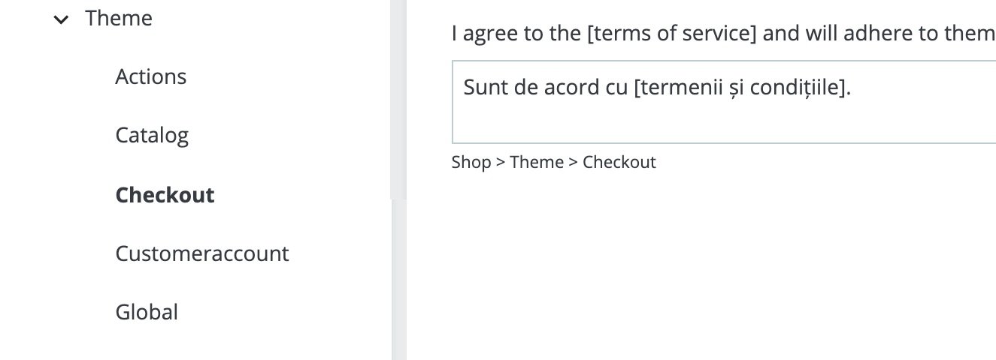The image size is (996, 360).
Task: Select the bold Checkout domain
Action: pos(165,195)
